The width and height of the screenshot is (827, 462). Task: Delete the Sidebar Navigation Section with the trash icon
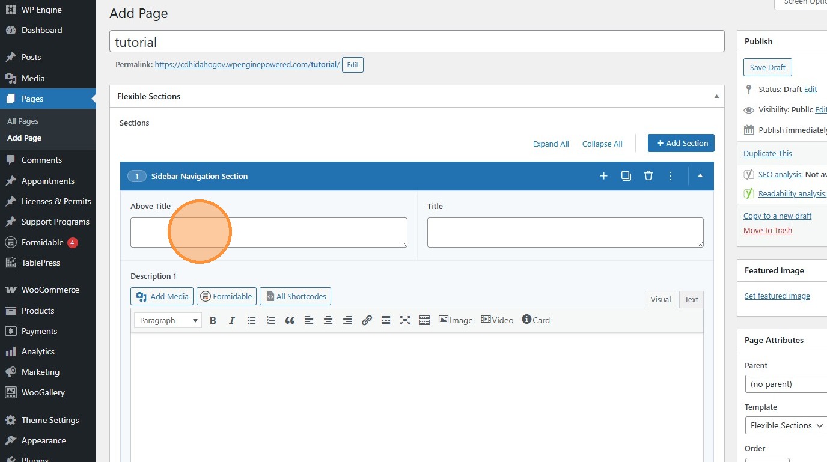(x=648, y=176)
